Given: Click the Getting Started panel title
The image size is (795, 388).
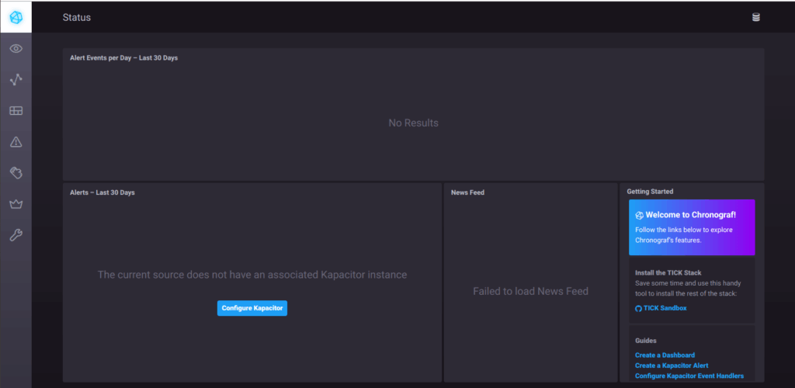Looking at the screenshot, I should pyautogui.click(x=650, y=192).
